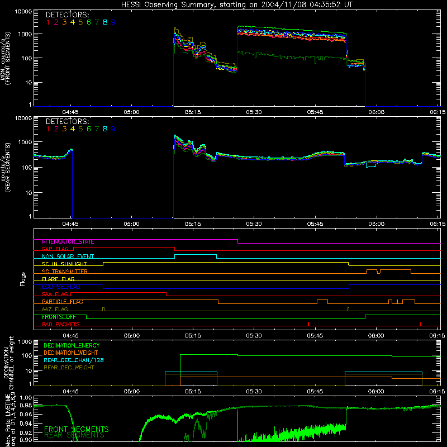Click the DECIMATION CHANNEL or weight axis title
This screenshot has height=447, width=447.
(x=8, y=363)
